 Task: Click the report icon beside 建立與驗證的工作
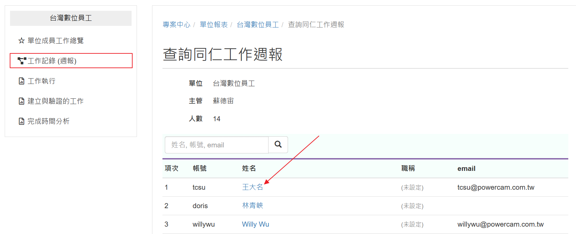point(21,101)
